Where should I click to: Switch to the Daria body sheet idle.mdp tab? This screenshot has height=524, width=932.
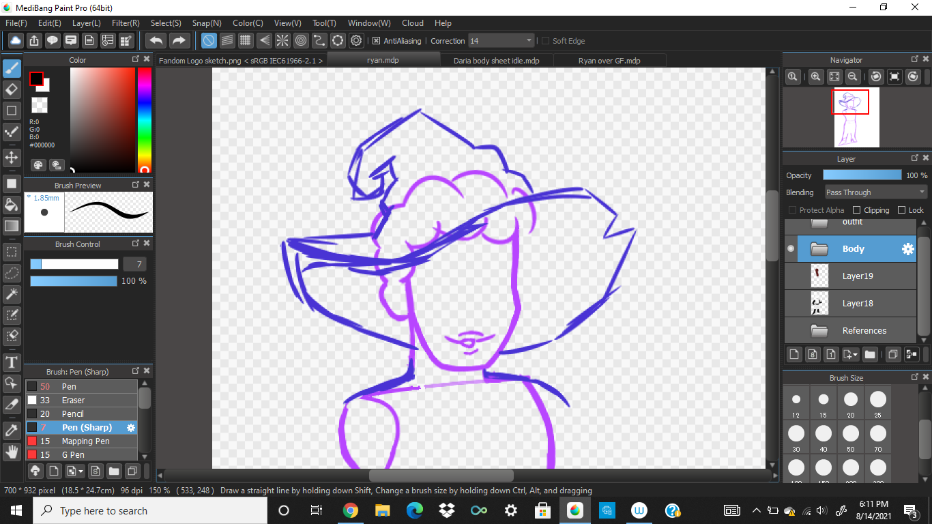pyautogui.click(x=496, y=60)
